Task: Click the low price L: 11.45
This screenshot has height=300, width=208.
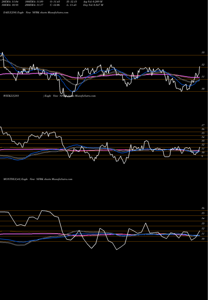Action: 72,5
